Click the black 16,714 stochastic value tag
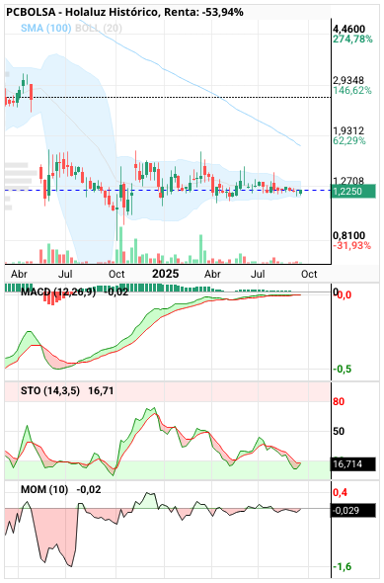 tap(353, 464)
